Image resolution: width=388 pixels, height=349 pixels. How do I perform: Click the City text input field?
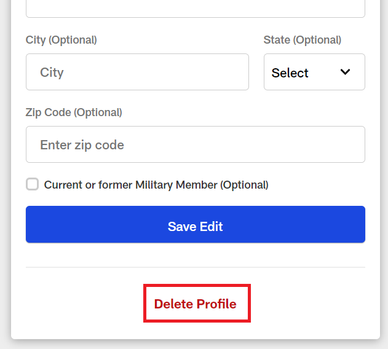pyautogui.click(x=137, y=72)
